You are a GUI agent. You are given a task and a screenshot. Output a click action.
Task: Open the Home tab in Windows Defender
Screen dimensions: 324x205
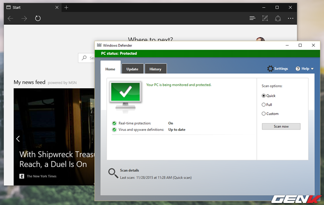coord(110,69)
